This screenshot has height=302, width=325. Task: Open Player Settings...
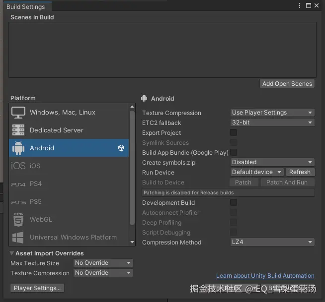click(x=37, y=288)
